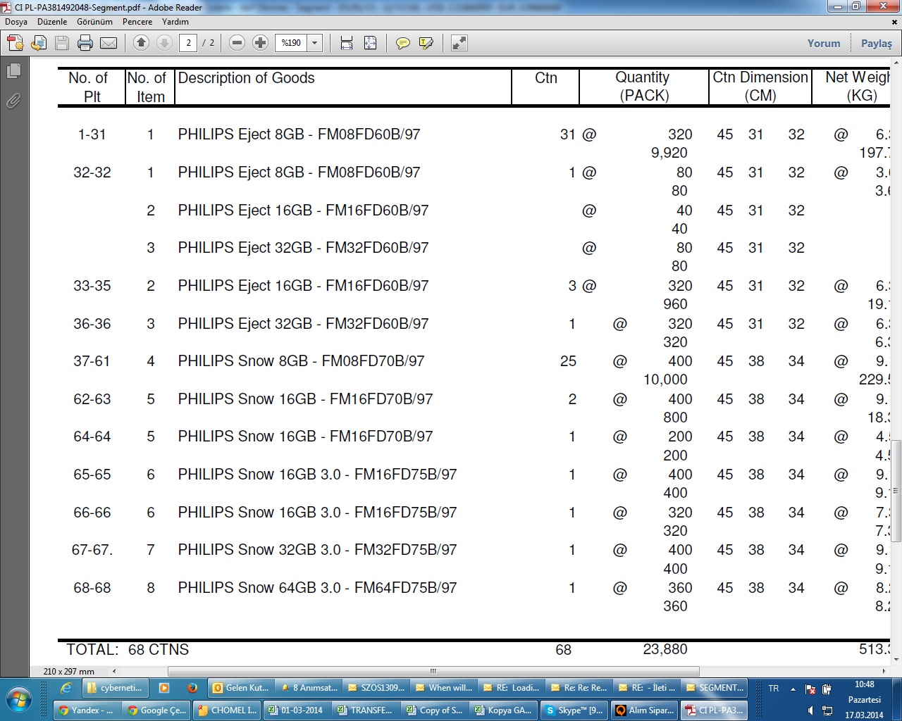Image resolution: width=902 pixels, height=721 pixels.
Task: Open the Dosya menu
Action: click(16, 22)
